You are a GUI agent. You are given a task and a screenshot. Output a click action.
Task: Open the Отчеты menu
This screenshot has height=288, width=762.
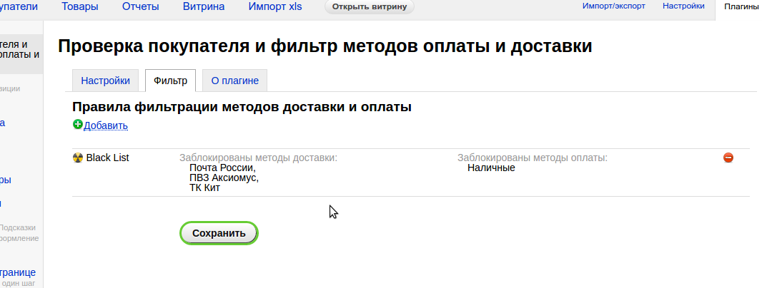140,7
